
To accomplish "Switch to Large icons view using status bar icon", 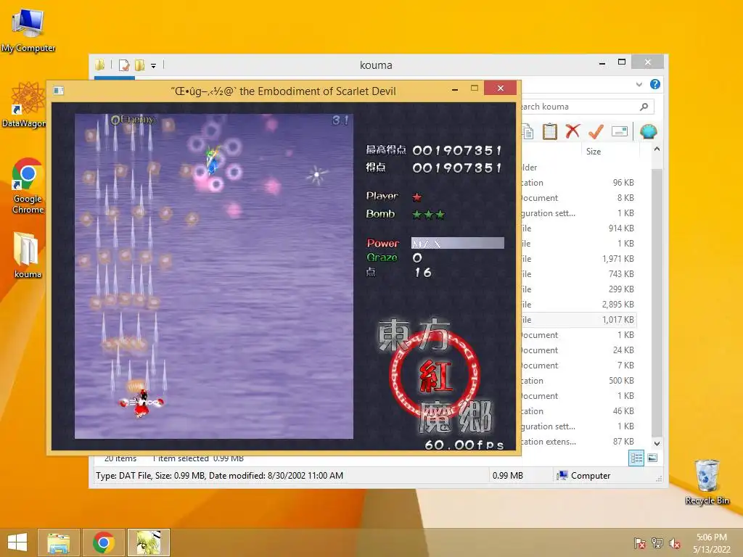I will pyautogui.click(x=652, y=458).
